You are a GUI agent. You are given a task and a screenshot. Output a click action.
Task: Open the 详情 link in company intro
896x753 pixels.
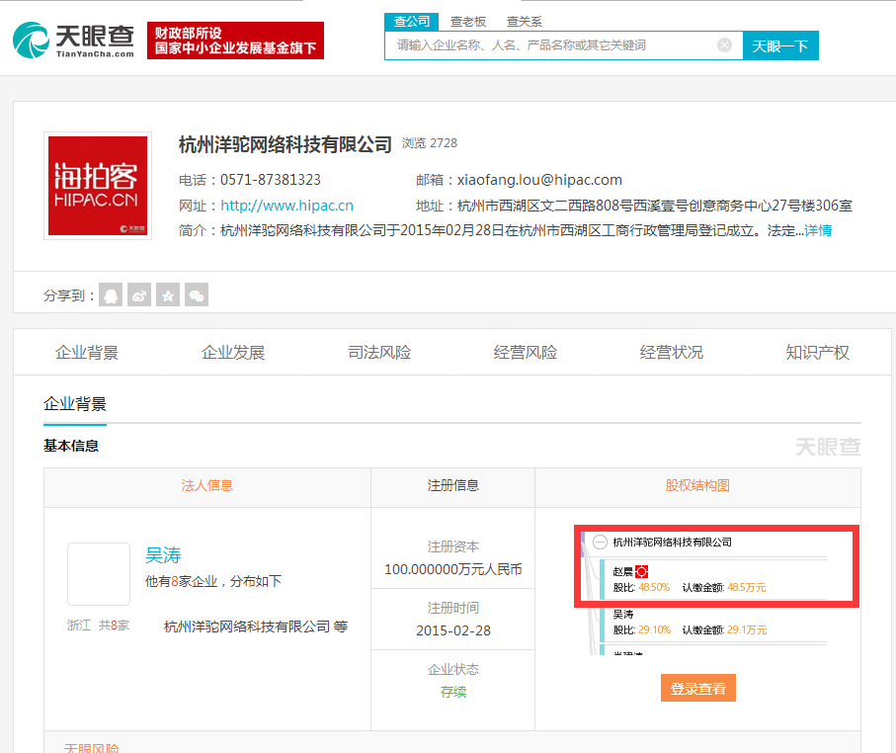pyautogui.click(x=818, y=230)
